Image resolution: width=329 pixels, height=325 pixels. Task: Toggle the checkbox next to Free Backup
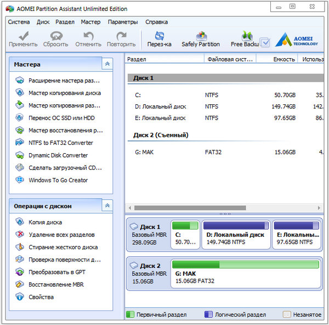(x=265, y=42)
